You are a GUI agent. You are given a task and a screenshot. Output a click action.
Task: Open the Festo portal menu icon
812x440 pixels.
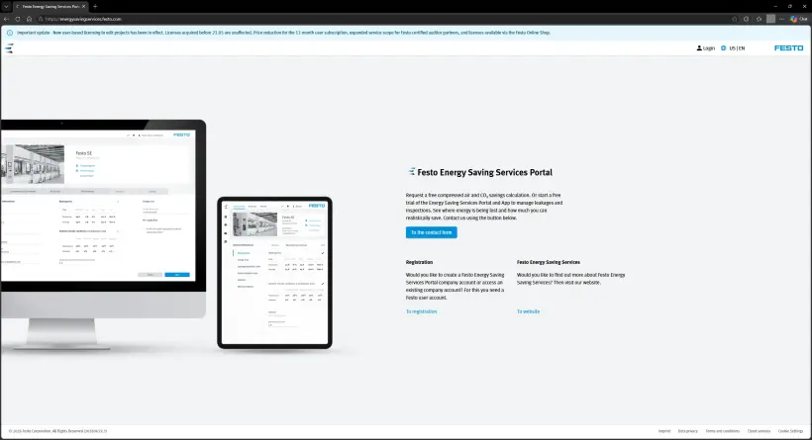coord(9,48)
